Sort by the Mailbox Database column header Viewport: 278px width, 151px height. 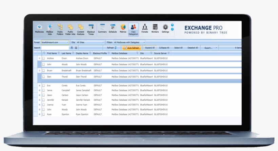[x=119, y=53]
